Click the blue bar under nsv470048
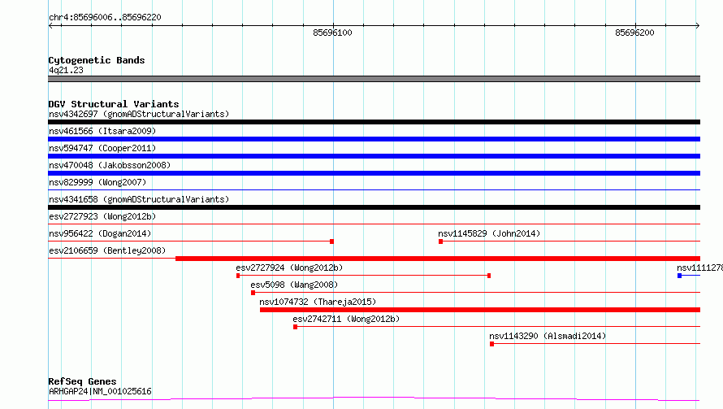Viewport: 723px width, 409px height. [x=374, y=173]
